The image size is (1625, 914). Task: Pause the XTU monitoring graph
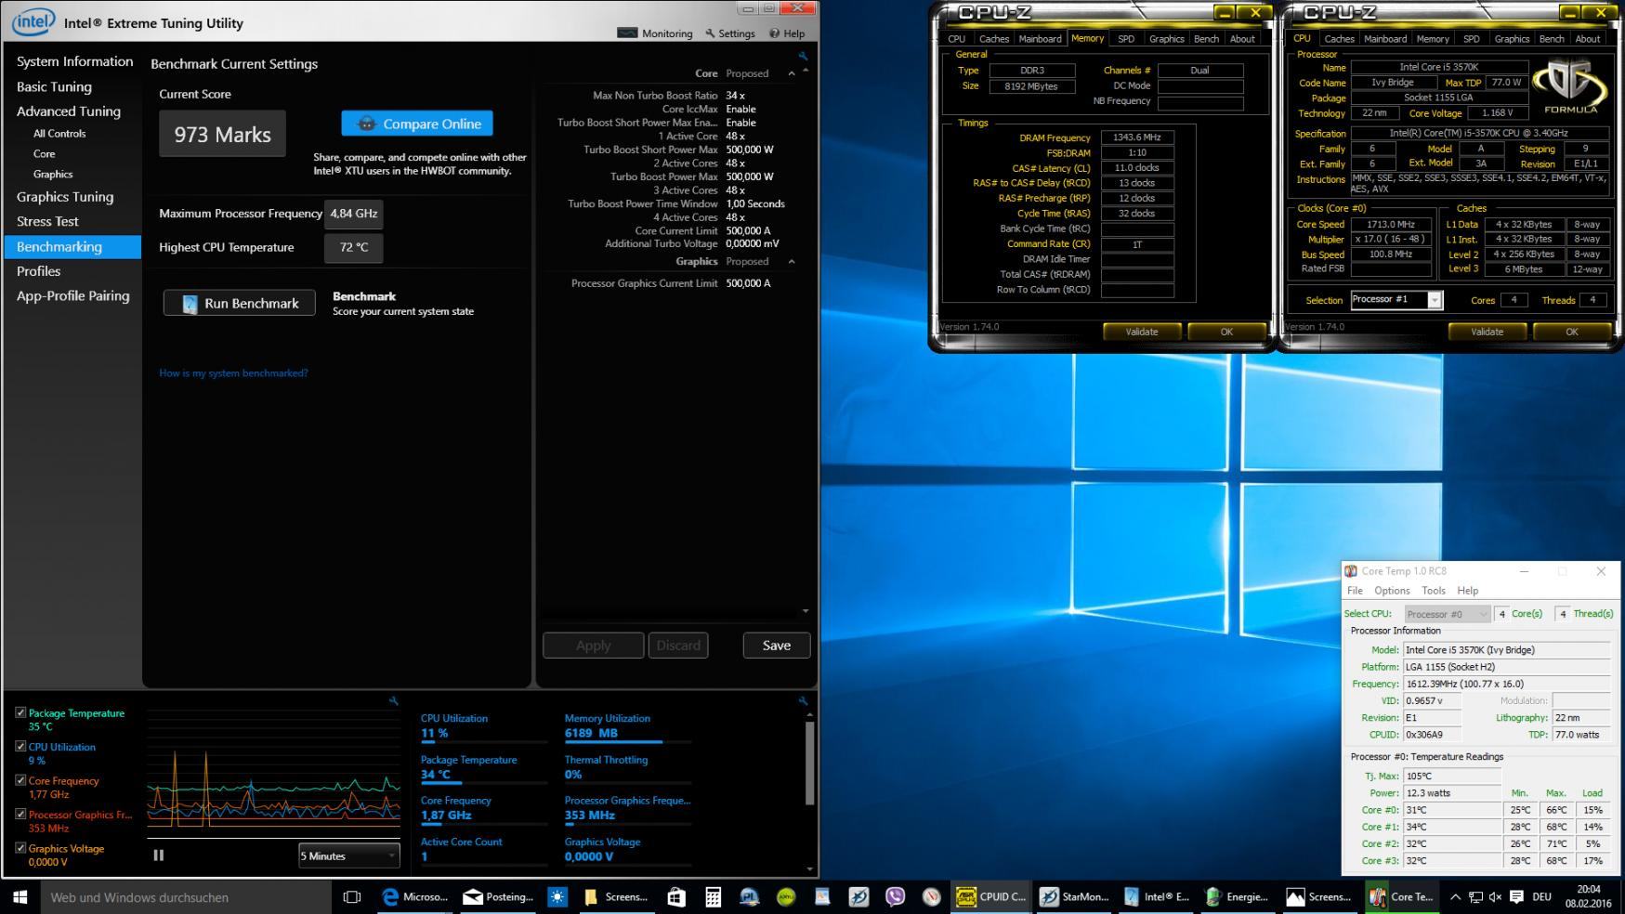click(158, 855)
